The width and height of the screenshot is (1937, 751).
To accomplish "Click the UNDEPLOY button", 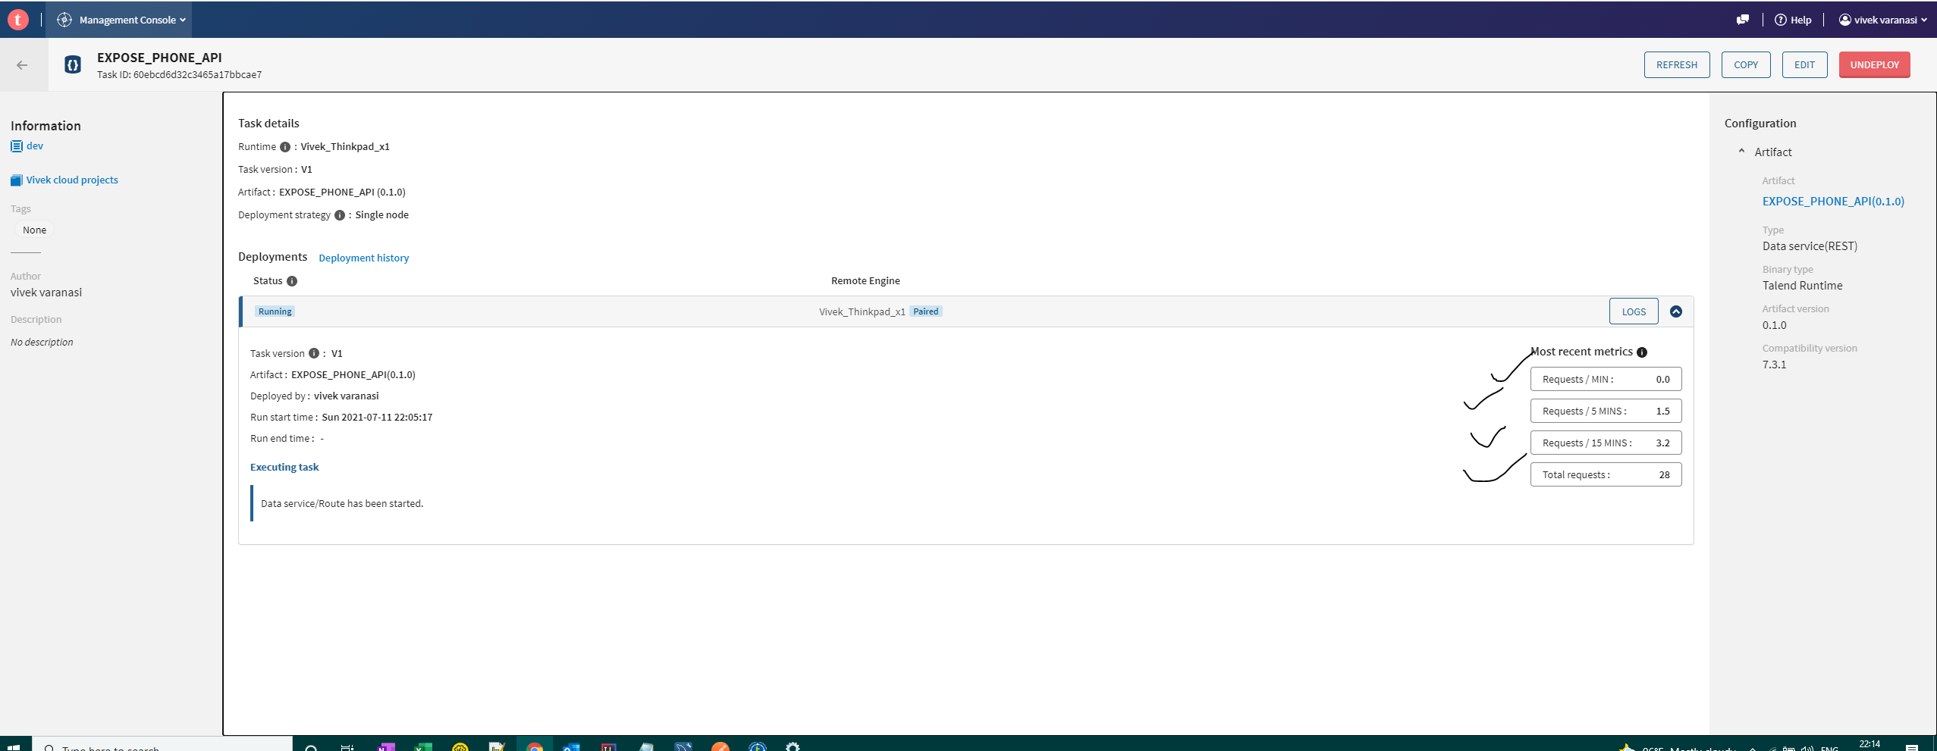I will pyautogui.click(x=1874, y=65).
